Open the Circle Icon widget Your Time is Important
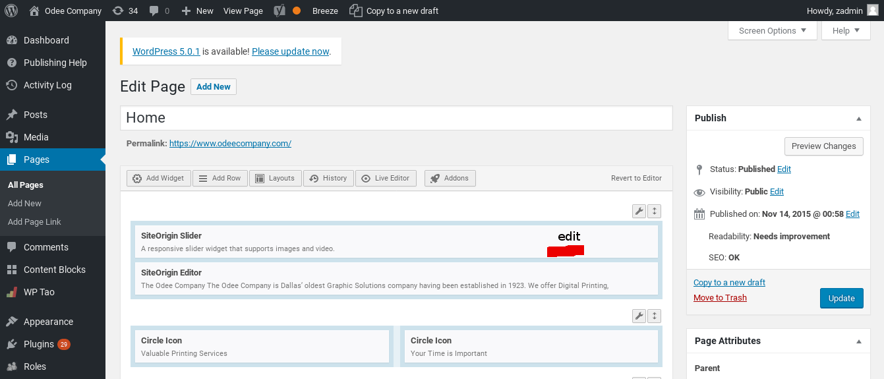 531,347
